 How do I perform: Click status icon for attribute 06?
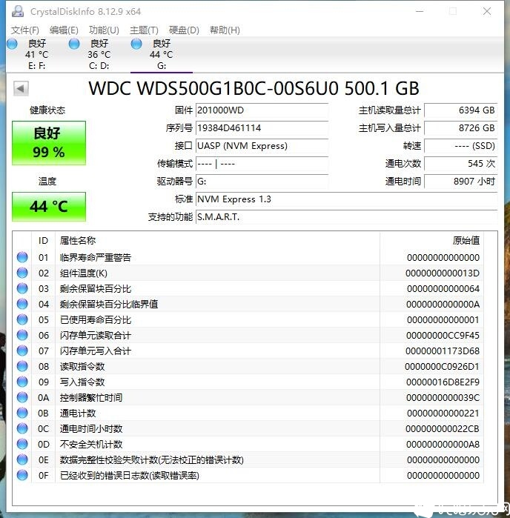tap(22, 335)
